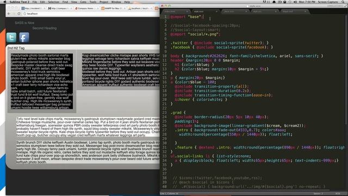Open the Find menu
The width and height of the screenshot is (348, 196).
pyautogui.click(x=65, y=2)
